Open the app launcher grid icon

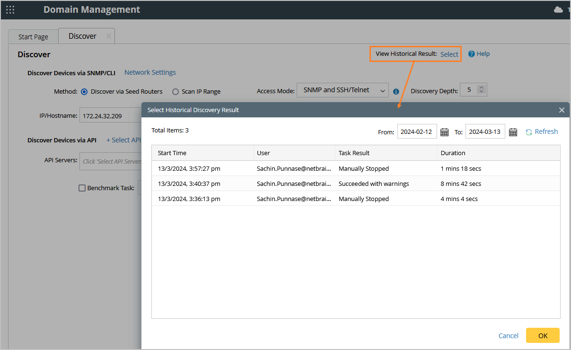[x=10, y=9]
